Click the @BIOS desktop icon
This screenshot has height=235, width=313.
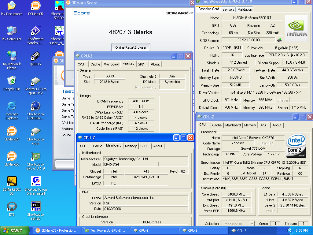[x=35, y=58]
